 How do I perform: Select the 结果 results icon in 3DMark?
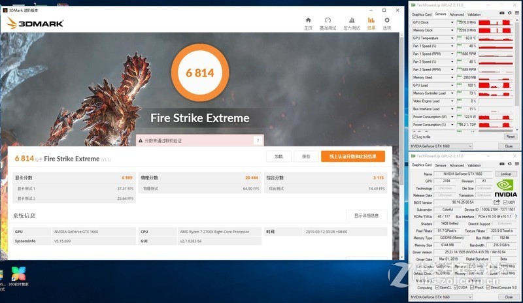tap(371, 24)
